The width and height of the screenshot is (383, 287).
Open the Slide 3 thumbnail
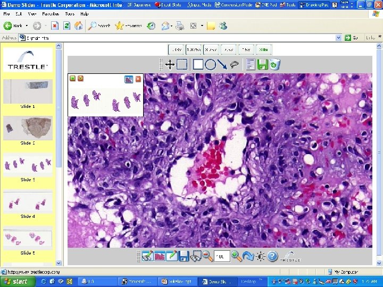28,164
